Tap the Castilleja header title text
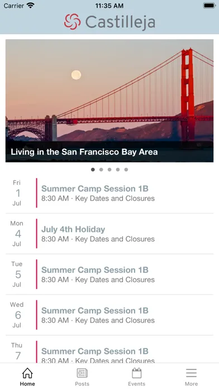 tap(120, 22)
